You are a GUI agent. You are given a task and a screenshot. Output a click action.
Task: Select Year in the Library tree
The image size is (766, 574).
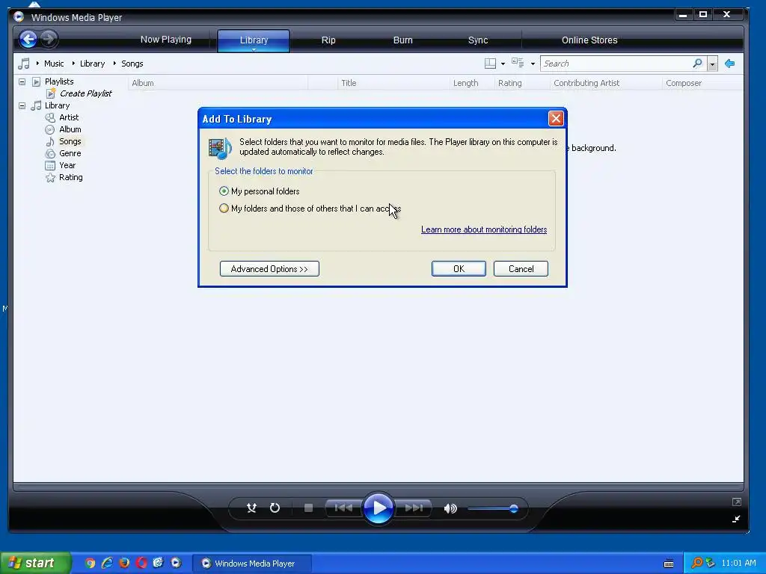click(67, 165)
